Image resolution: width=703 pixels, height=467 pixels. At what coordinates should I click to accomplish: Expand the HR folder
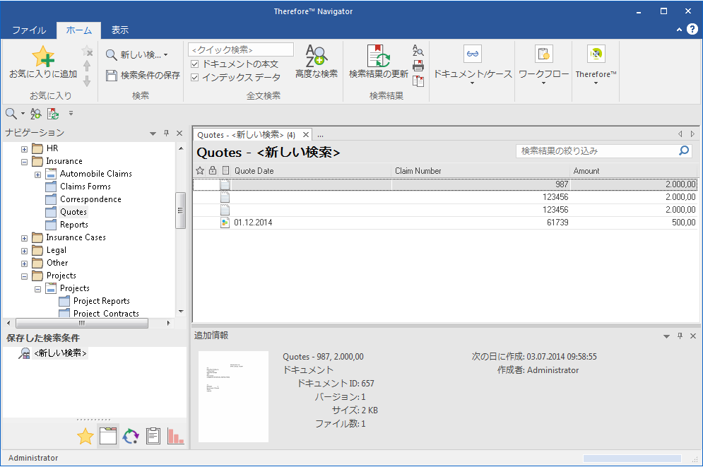click(24, 149)
